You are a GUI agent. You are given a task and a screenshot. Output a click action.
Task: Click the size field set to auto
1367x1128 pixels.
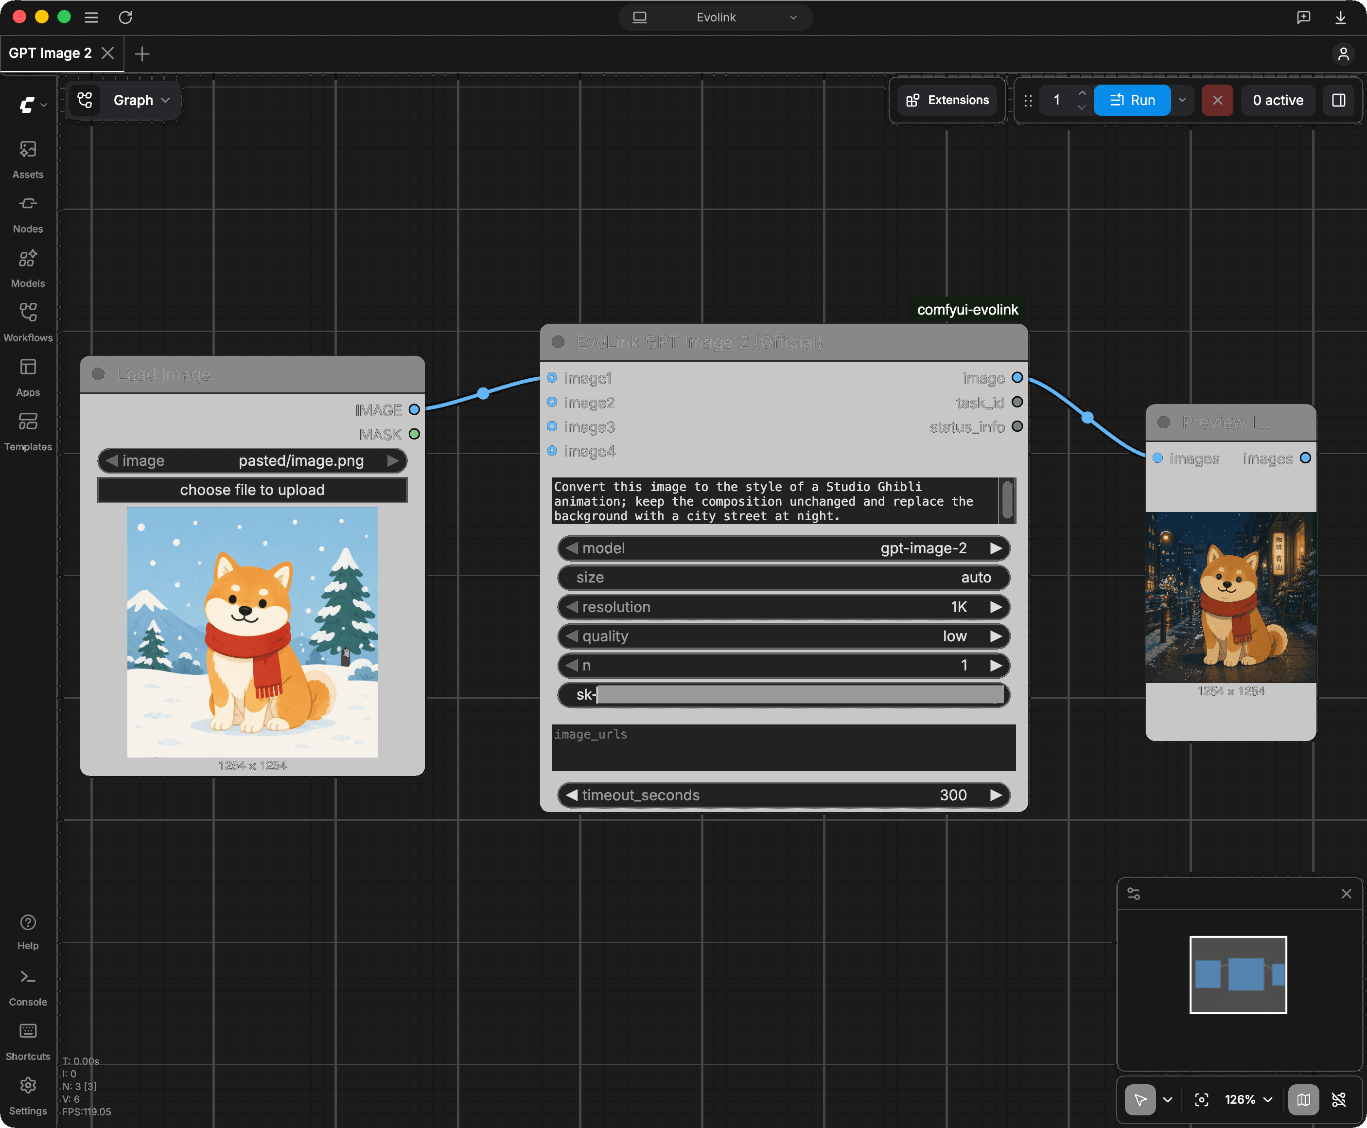(784, 578)
